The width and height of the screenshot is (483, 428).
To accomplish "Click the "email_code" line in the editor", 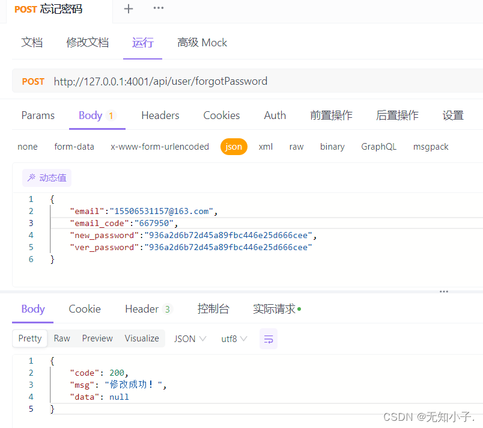I will click(124, 223).
